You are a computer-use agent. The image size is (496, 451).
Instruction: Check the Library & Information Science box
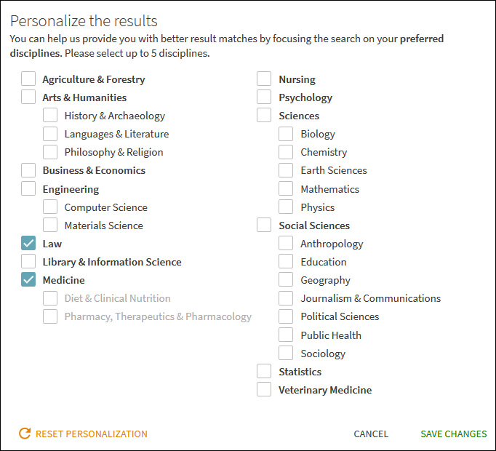coord(28,262)
